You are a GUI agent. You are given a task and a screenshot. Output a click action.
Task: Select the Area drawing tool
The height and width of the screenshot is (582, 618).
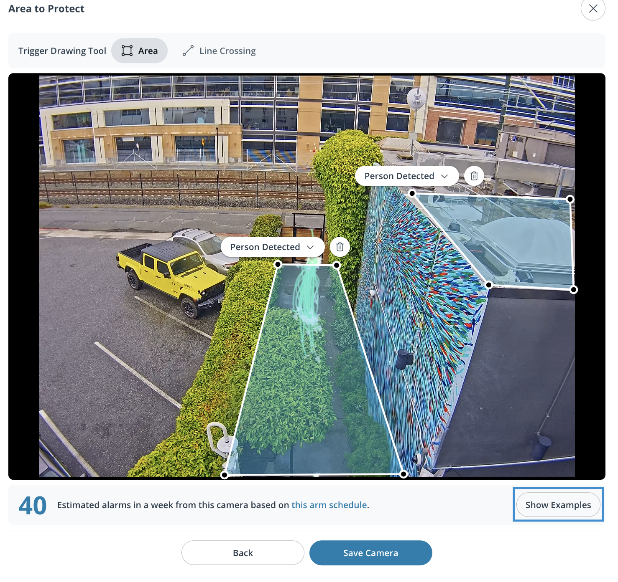tap(139, 51)
